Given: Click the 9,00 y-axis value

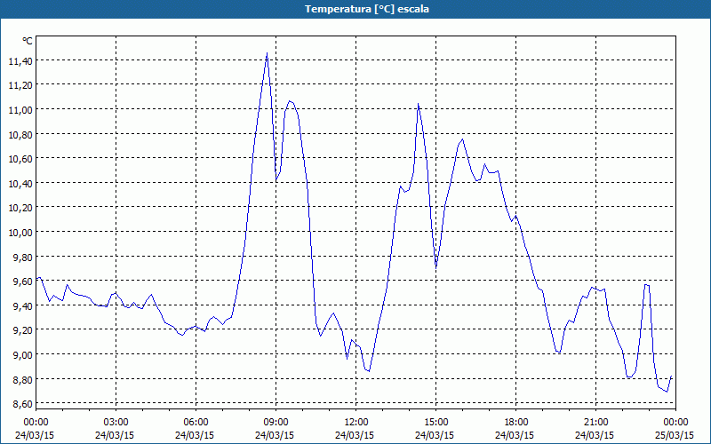Looking at the screenshot, I should coord(23,354).
